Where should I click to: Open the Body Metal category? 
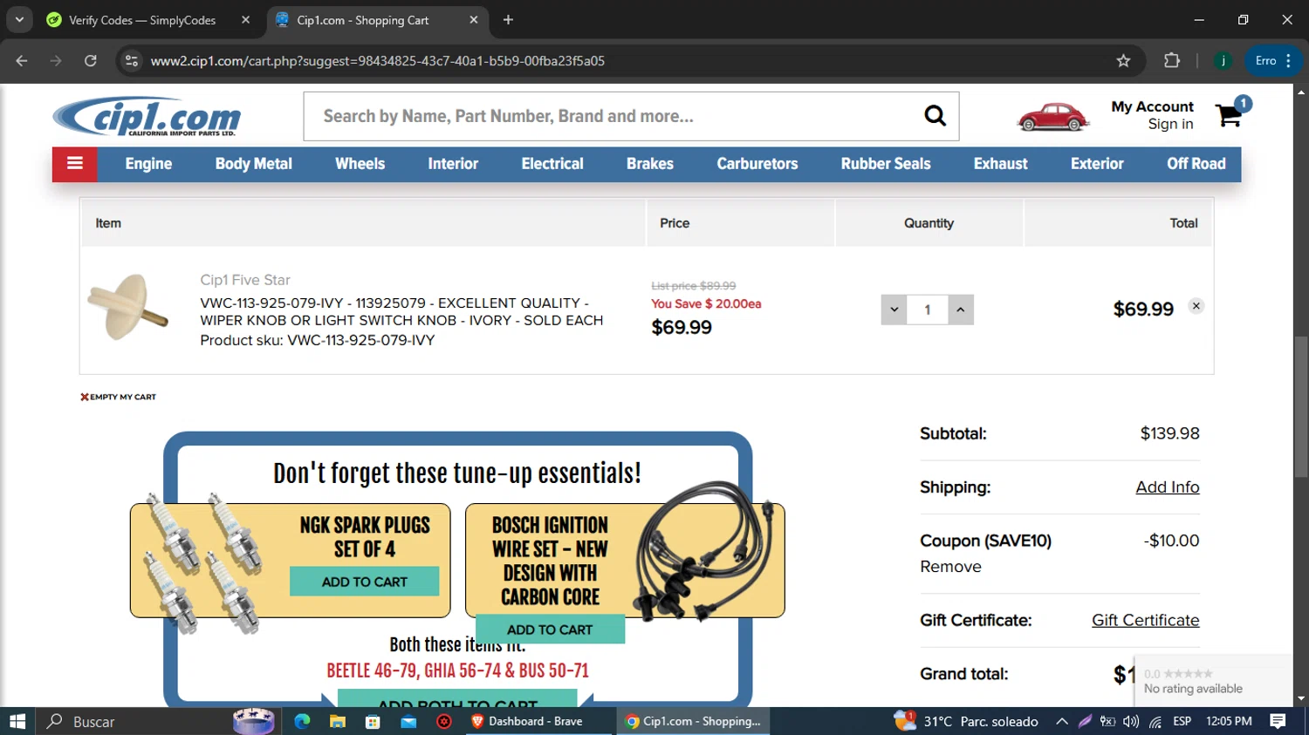254,164
